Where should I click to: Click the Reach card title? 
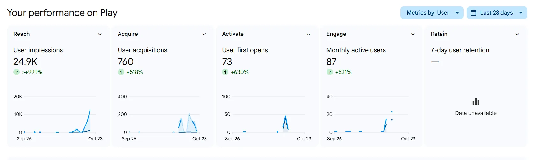coord(21,34)
